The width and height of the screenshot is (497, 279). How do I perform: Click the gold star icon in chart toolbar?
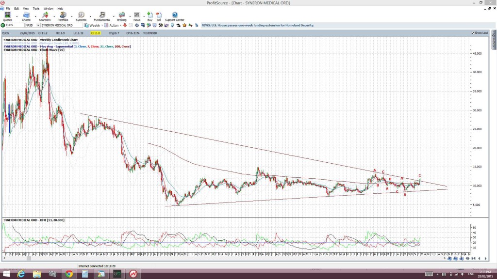point(184,25)
